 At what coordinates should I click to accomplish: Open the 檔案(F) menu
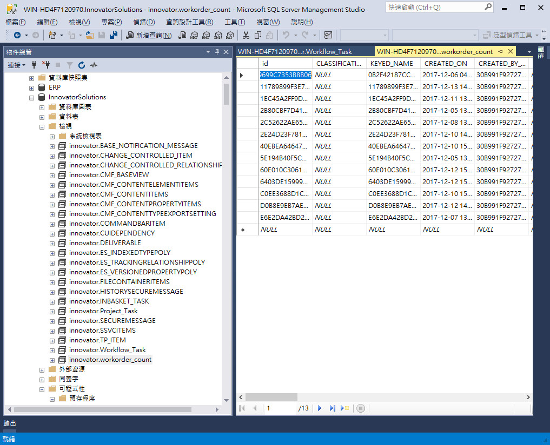[16, 22]
